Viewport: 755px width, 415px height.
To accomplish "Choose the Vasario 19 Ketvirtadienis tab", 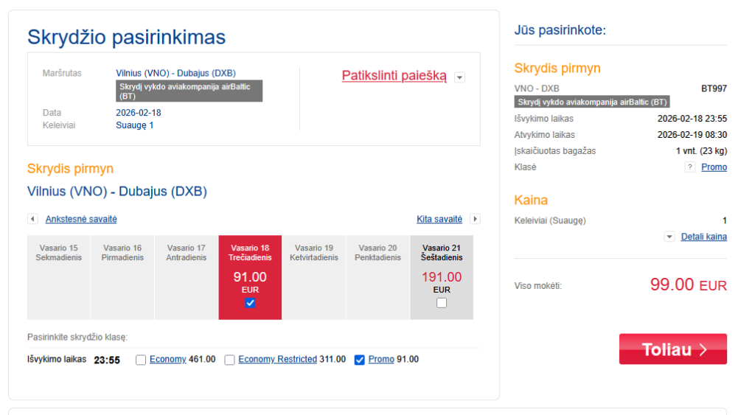I will click(x=314, y=277).
